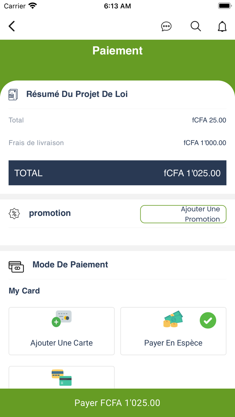Tap the Paiement page title
Image resolution: width=235 pixels, height=417 pixels.
pyautogui.click(x=117, y=51)
